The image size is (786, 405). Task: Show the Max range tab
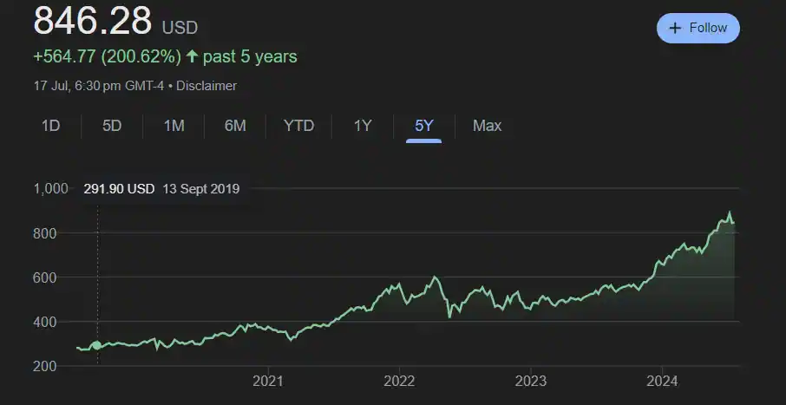[487, 126]
